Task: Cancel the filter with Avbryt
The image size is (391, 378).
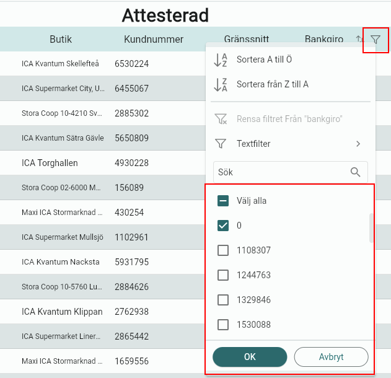Action: [x=331, y=357]
